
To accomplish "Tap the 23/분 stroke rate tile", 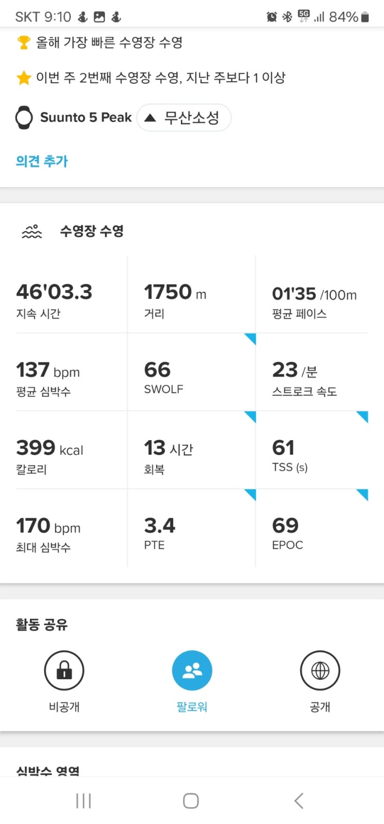I will pyautogui.click(x=312, y=372).
